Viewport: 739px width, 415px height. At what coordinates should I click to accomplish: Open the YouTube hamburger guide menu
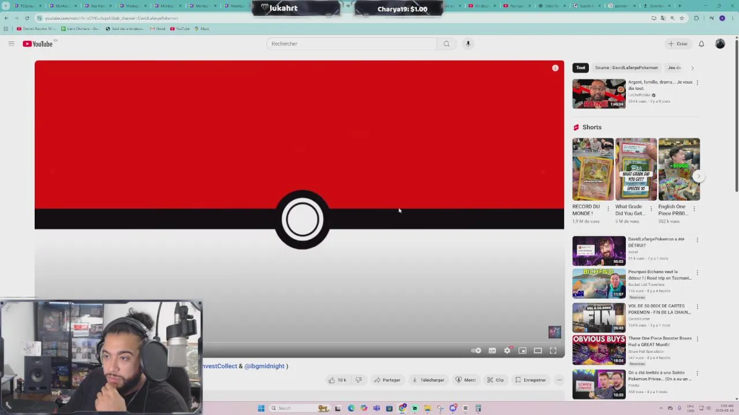point(11,44)
